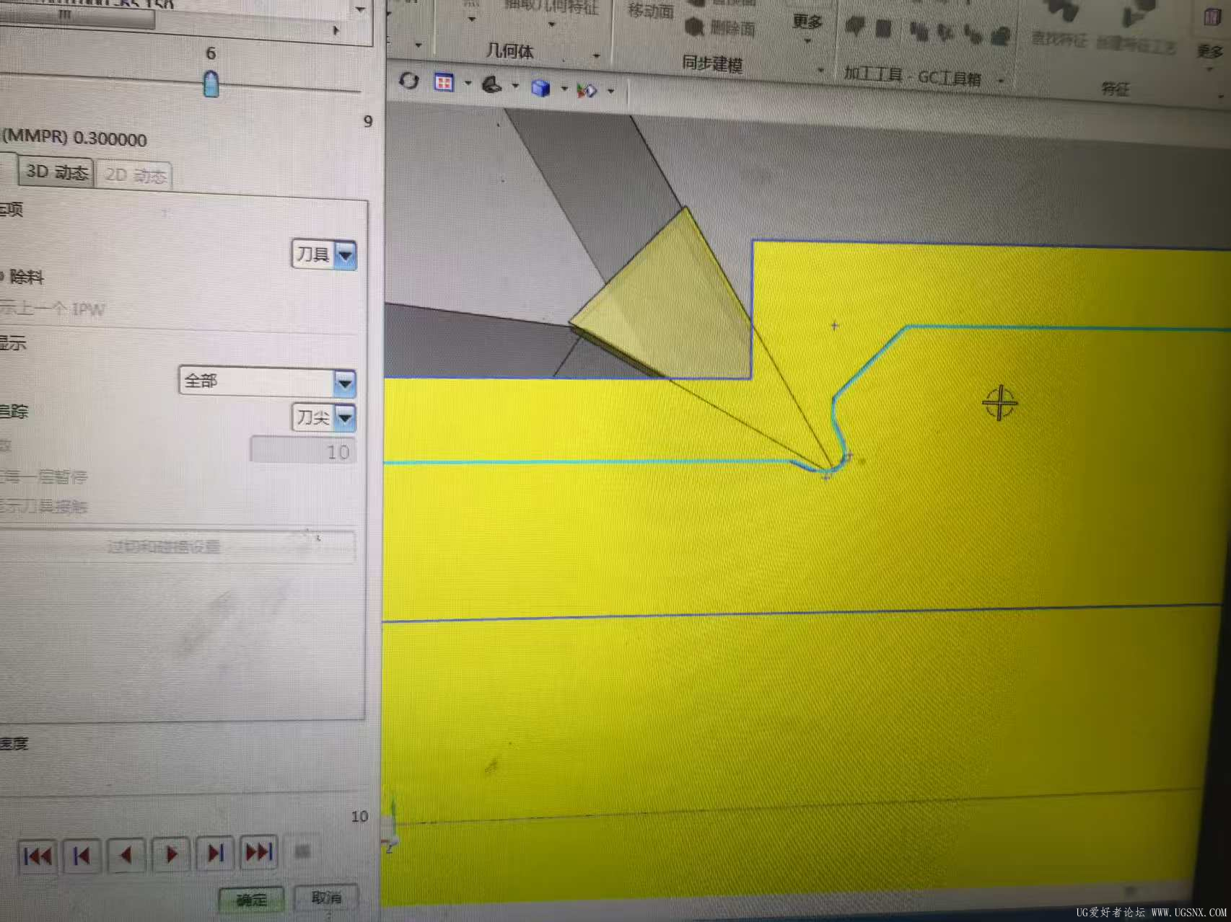
Task: Switch to the 3D 动态 tab
Action: (x=56, y=172)
